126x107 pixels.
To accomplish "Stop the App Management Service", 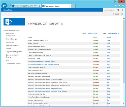I will click(108, 47).
